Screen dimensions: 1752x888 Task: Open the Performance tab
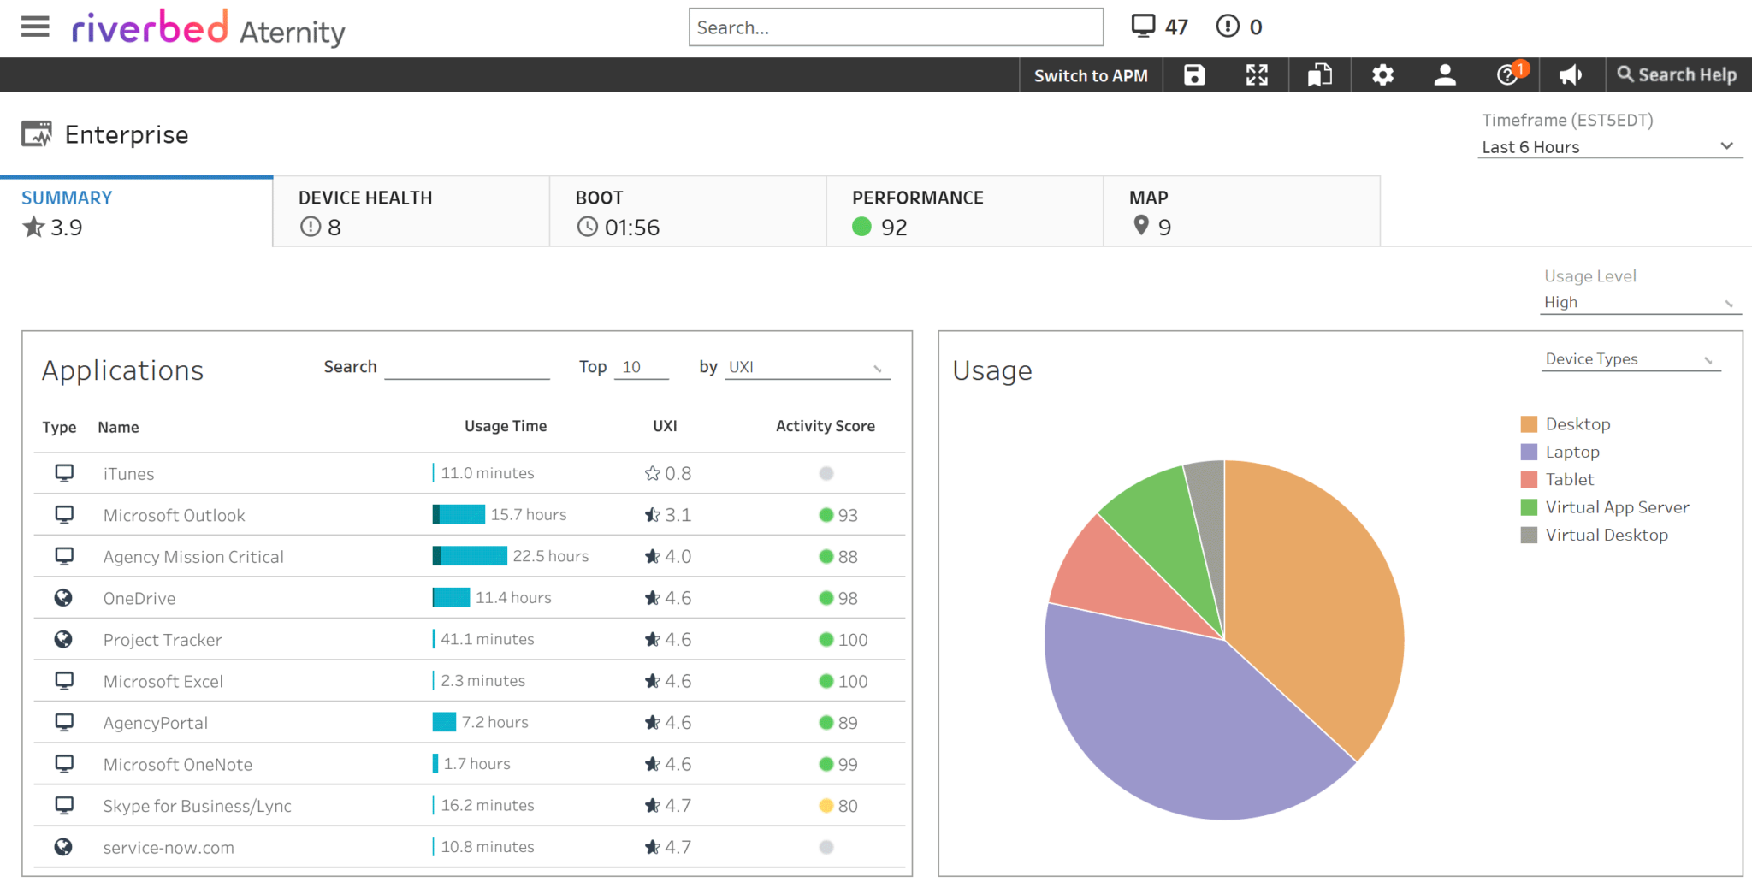963,211
